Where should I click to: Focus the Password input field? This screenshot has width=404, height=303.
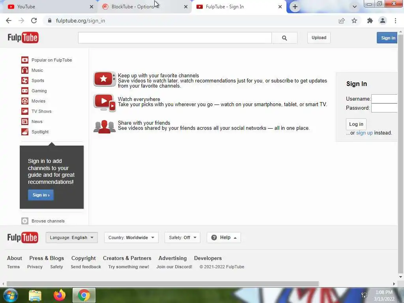click(x=384, y=108)
